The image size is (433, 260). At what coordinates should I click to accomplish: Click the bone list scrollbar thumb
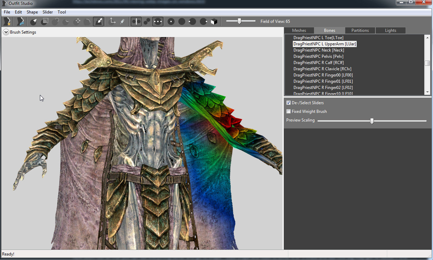[x=427, y=63]
